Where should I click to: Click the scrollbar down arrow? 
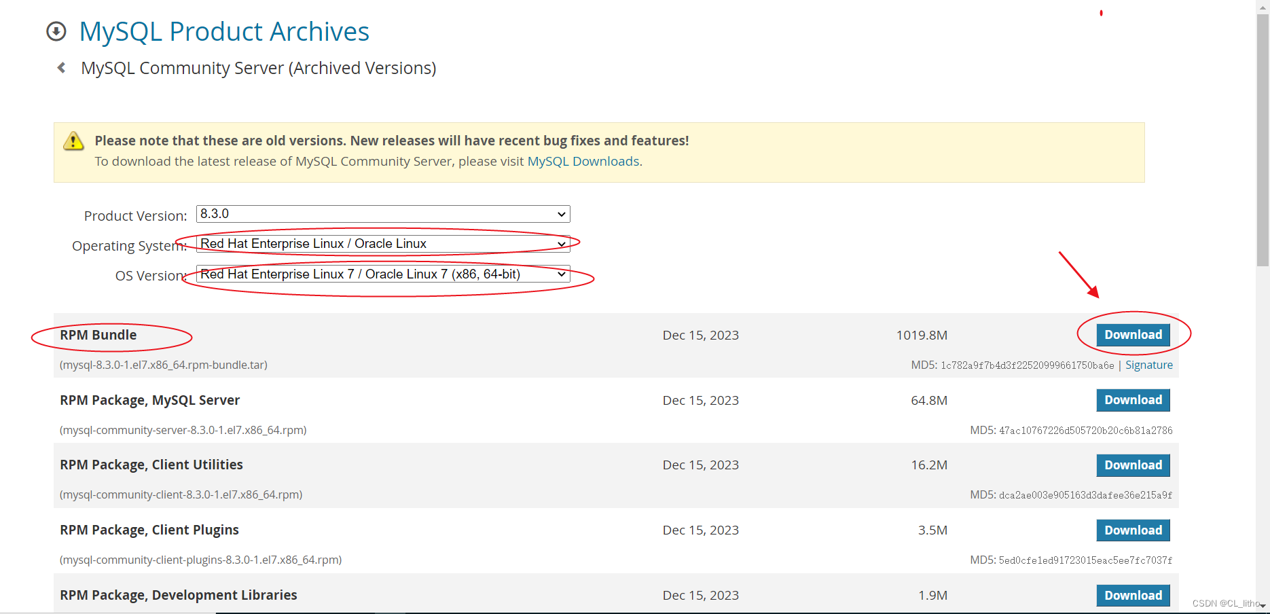pos(1263,605)
